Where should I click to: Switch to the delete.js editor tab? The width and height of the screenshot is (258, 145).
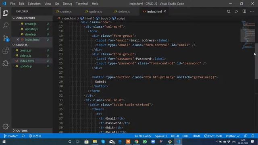pos(125,12)
